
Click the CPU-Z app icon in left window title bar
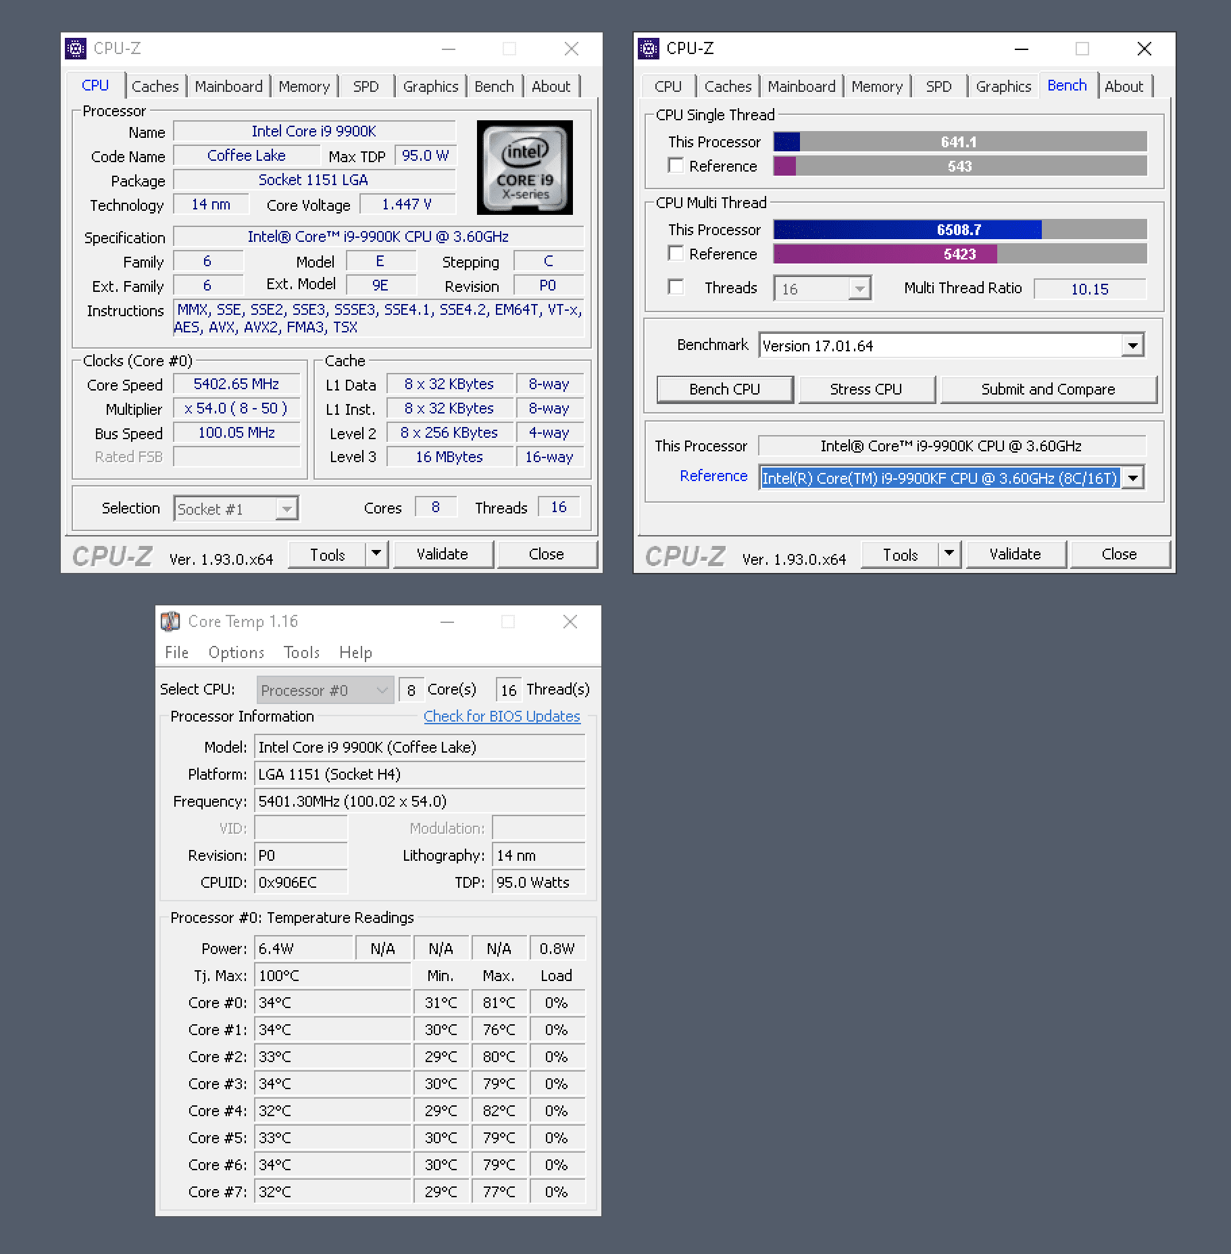tap(76, 49)
